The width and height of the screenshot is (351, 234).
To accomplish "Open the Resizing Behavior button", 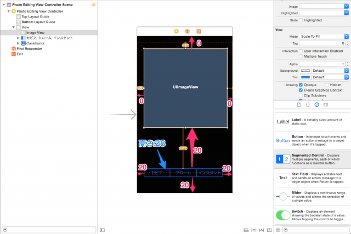I will 269,230.
